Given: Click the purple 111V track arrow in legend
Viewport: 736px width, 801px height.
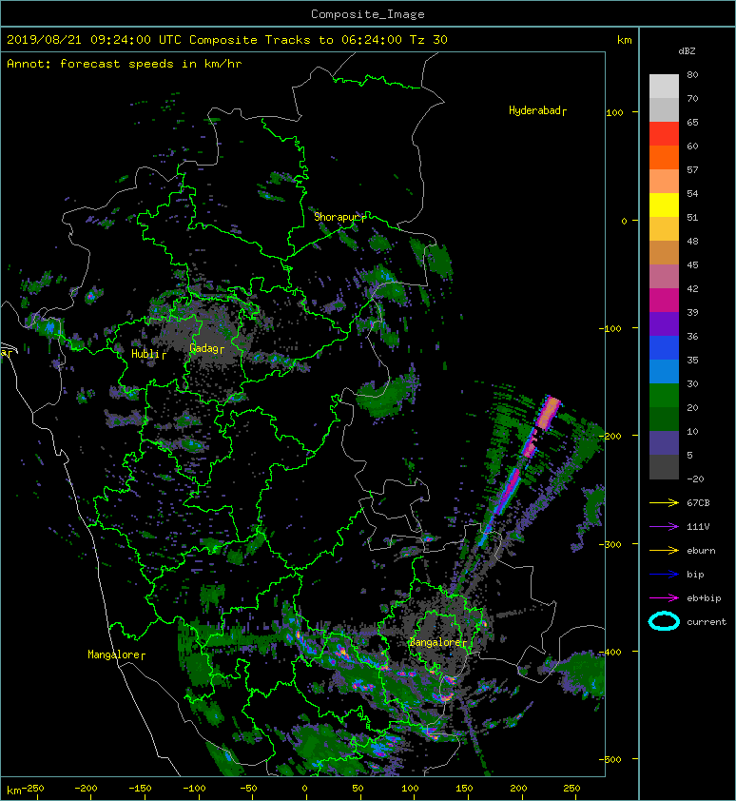Looking at the screenshot, I should pos(664,527).
